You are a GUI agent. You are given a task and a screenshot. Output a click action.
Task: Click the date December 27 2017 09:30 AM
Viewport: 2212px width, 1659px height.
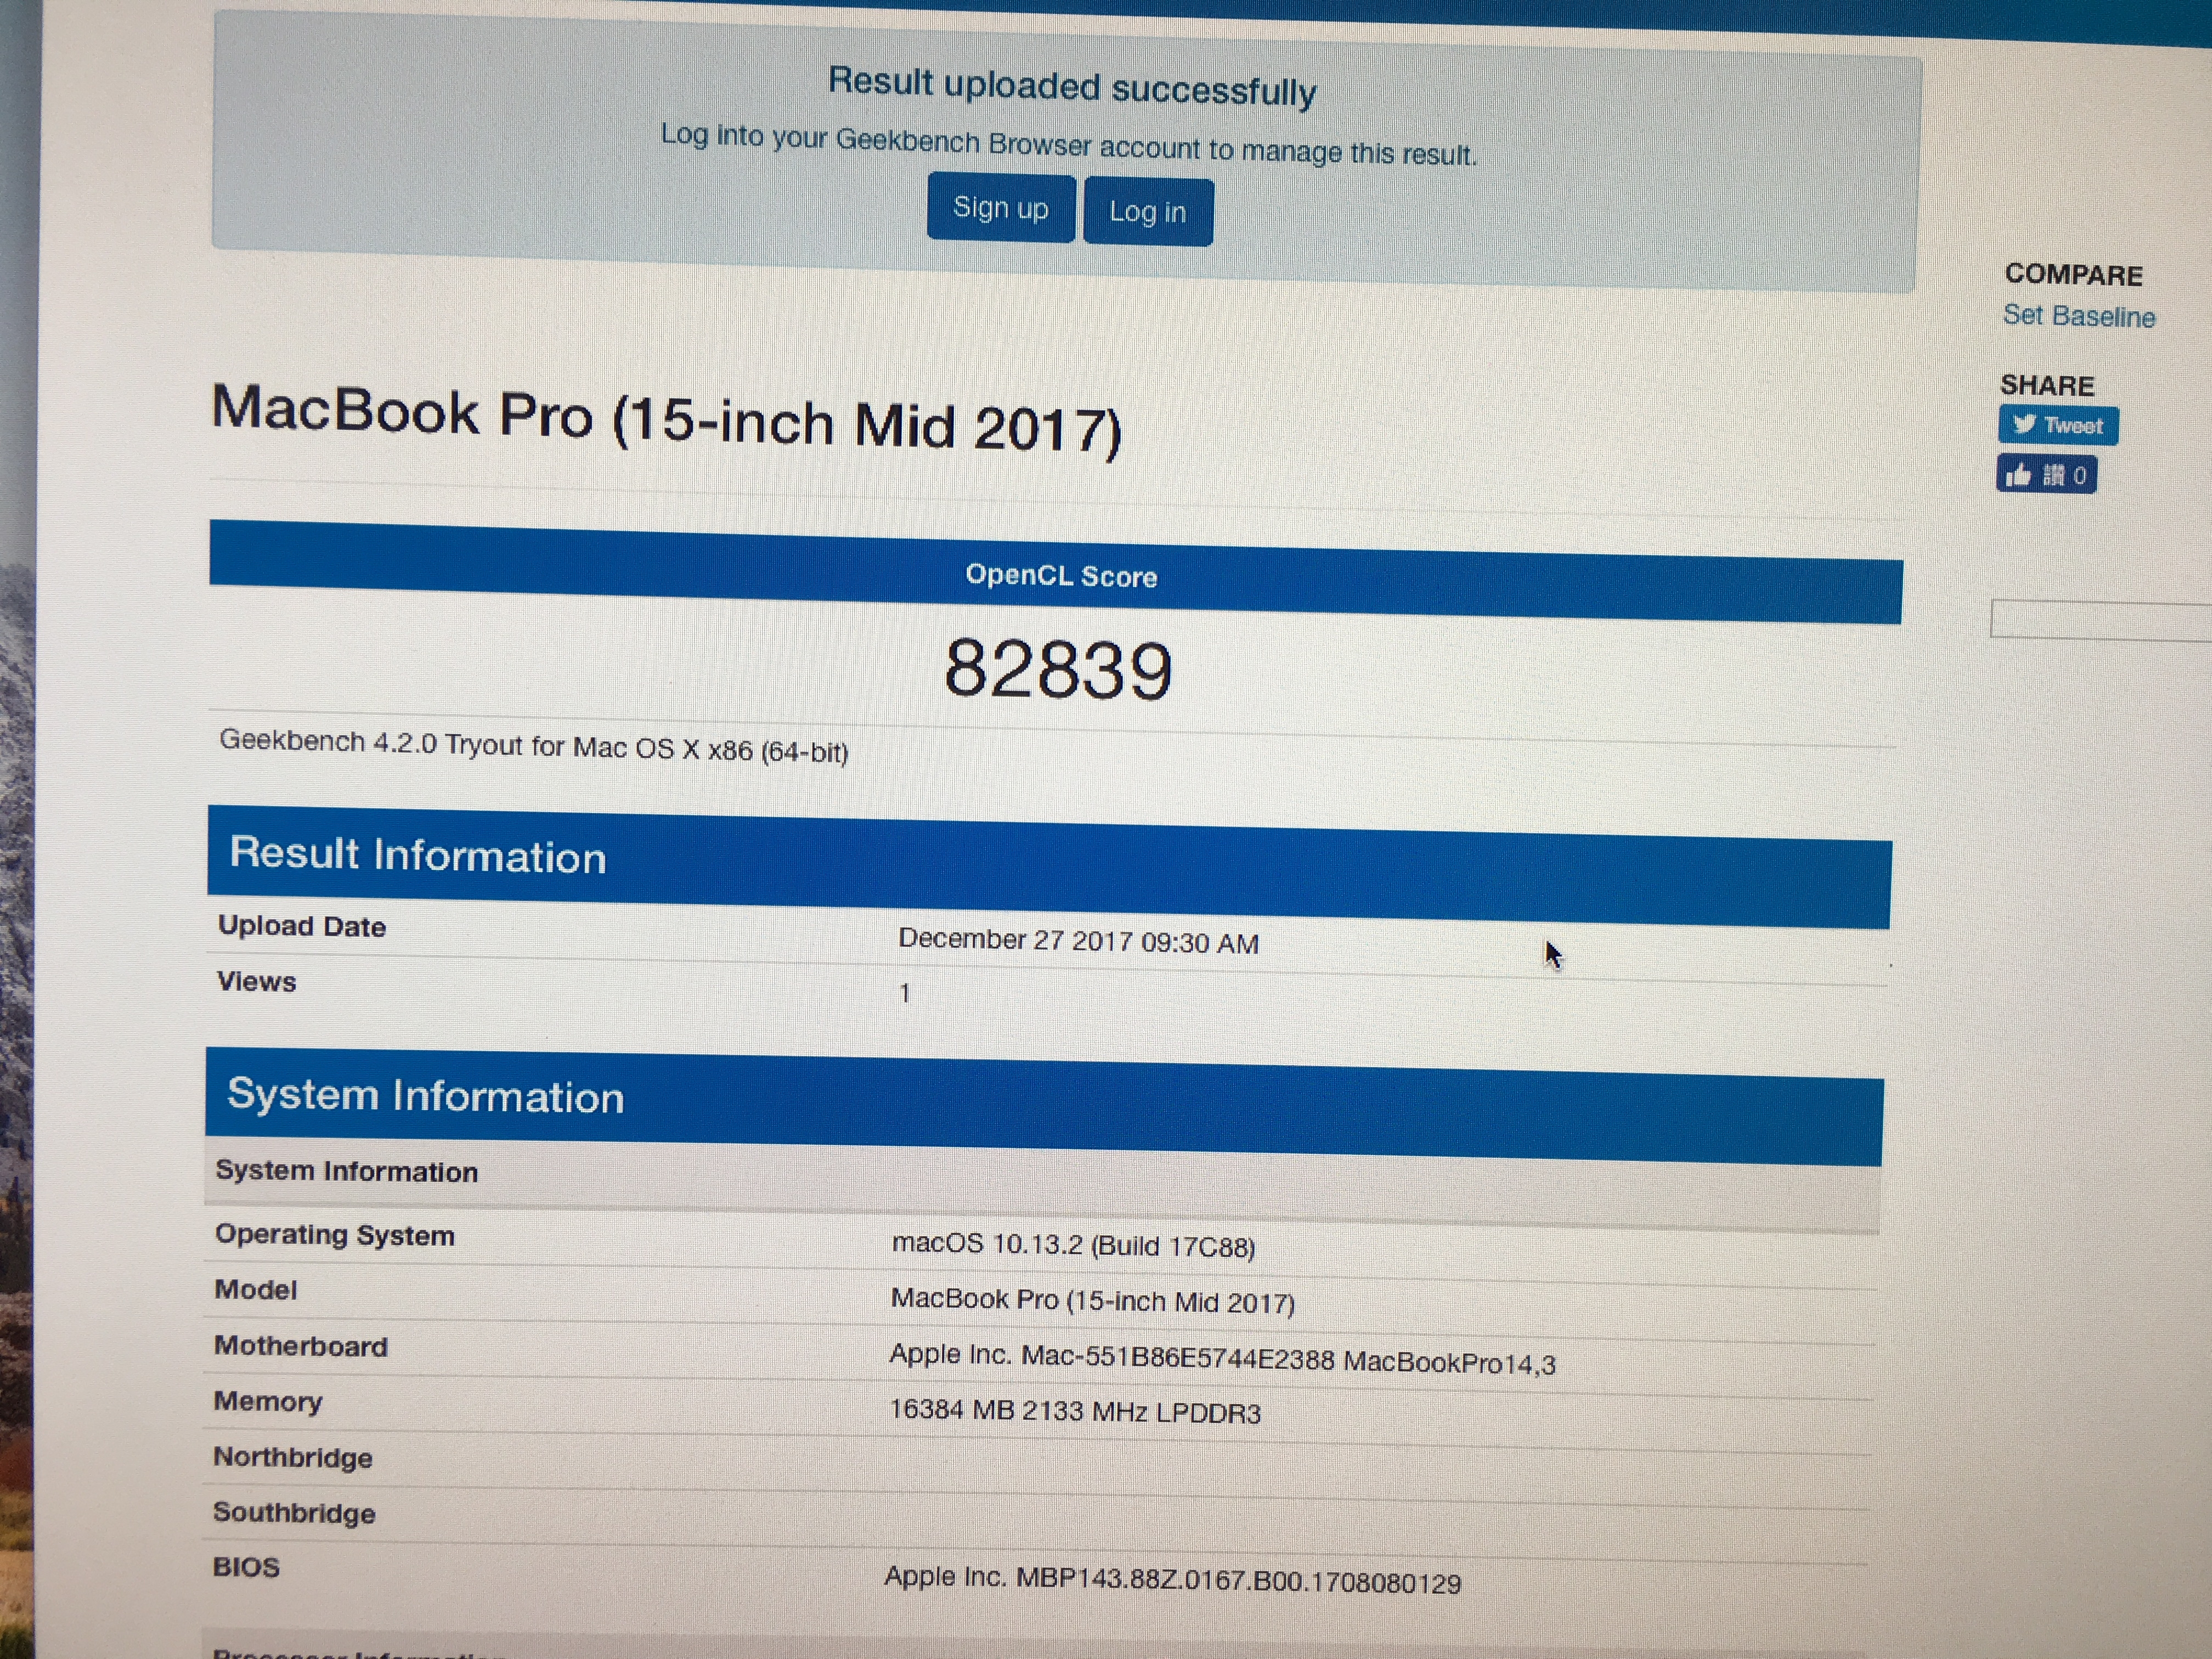click(x=1078, y=941)
